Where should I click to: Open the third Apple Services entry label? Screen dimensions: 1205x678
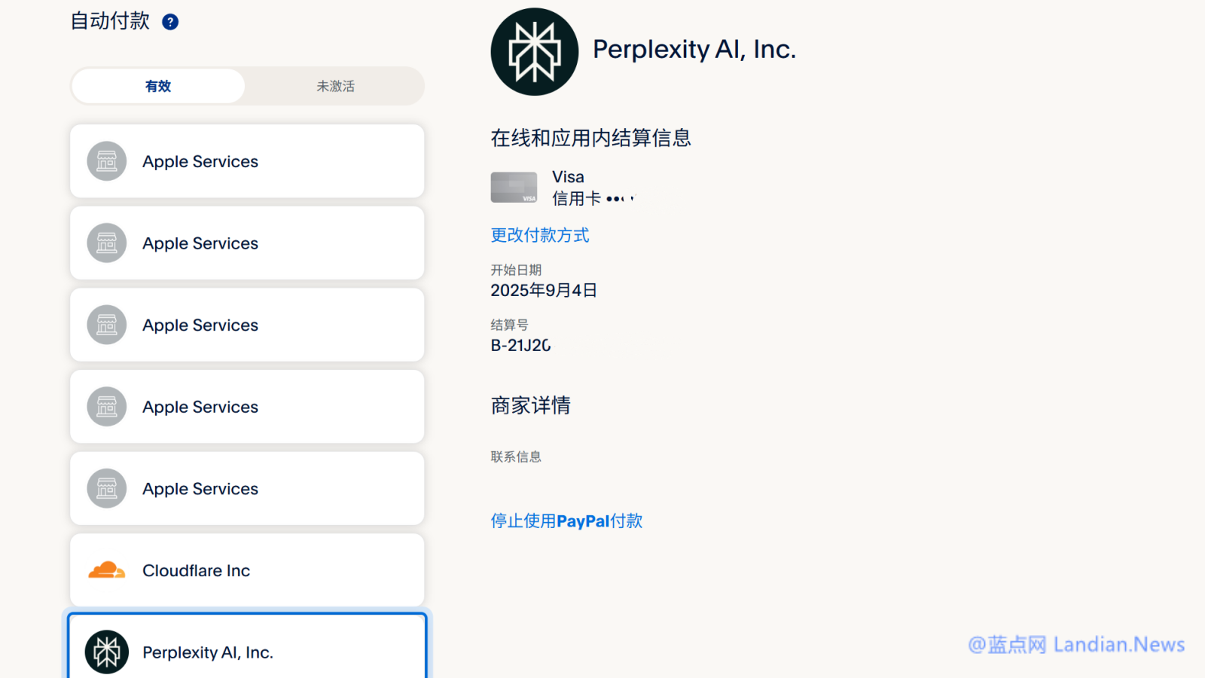pyautogui.click(x=200, y=325)
